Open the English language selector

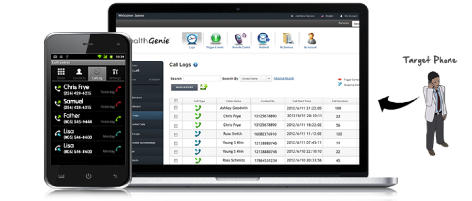click(x=327, y=16)
